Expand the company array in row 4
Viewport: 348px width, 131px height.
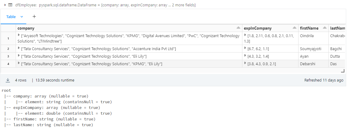coord(19,63)
